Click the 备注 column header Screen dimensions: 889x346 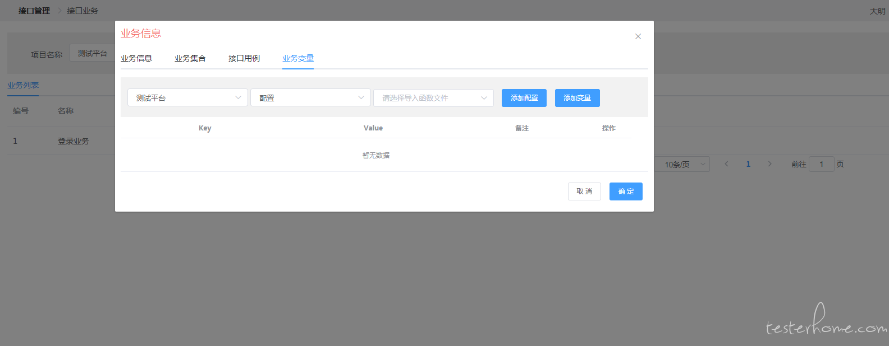(x=522, y=128)
